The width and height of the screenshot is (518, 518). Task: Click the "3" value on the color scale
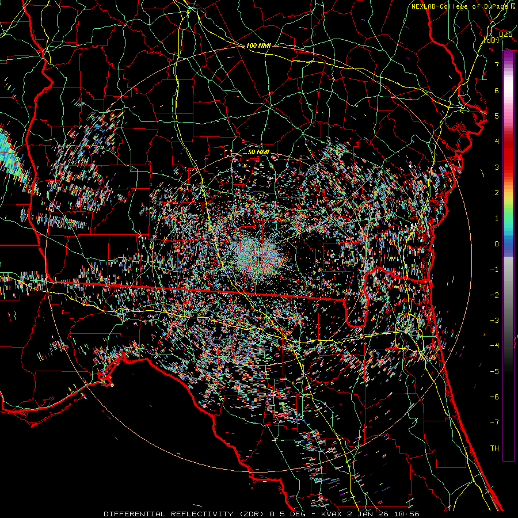497,167
